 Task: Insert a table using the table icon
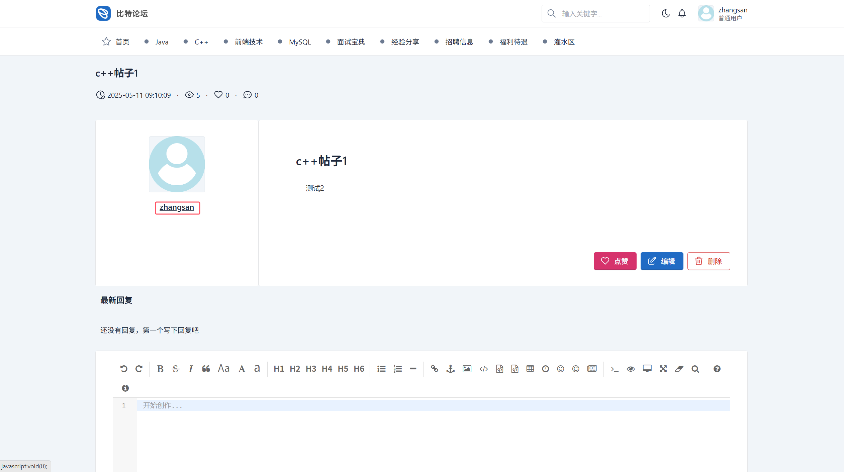[530, 369]
